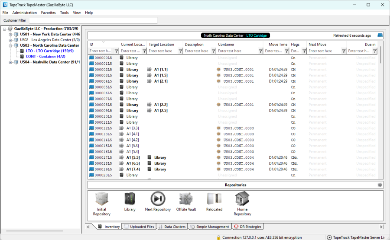Click the Next Move column filter icon
Viewport: 390px width, 240px height.
click(x=344, y=51)
